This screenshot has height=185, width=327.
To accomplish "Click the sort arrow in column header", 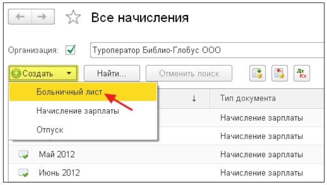I will 194,99.
